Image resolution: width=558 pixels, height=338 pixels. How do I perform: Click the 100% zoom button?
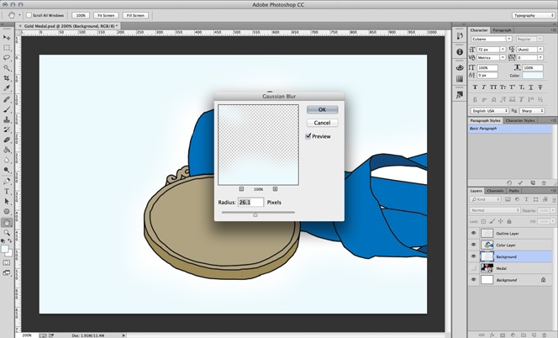coord(81,15)
